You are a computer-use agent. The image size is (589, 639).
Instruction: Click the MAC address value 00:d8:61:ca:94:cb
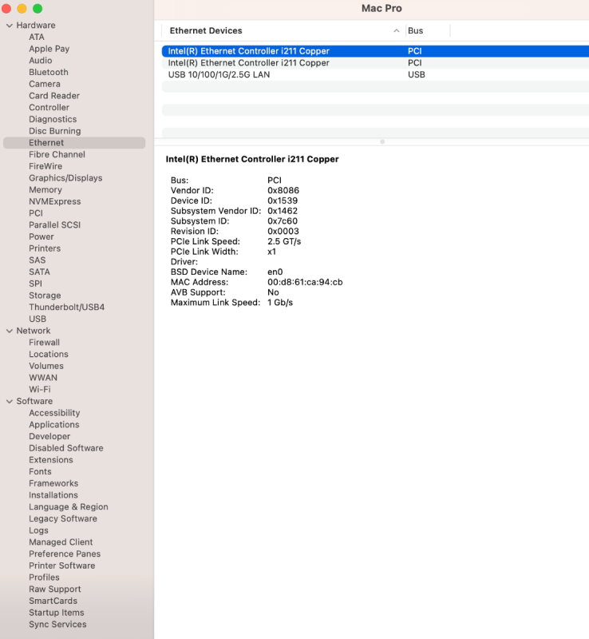pyautogui.click(x=305, y=283)
